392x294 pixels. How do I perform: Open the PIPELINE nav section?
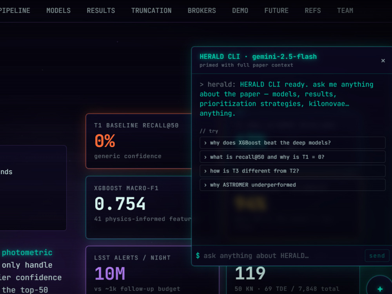click(x=15, y=11)
